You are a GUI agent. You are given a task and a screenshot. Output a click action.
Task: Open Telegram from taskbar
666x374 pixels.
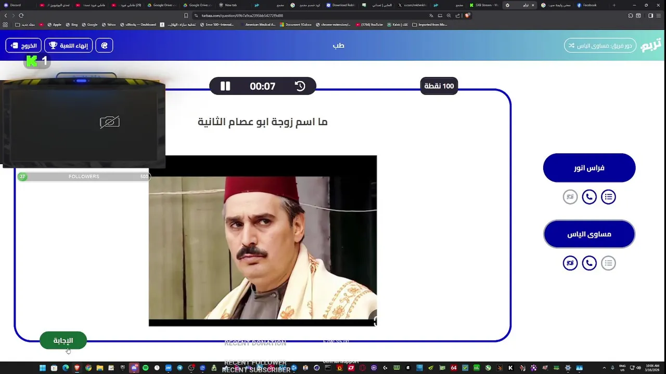click(180, 368)
